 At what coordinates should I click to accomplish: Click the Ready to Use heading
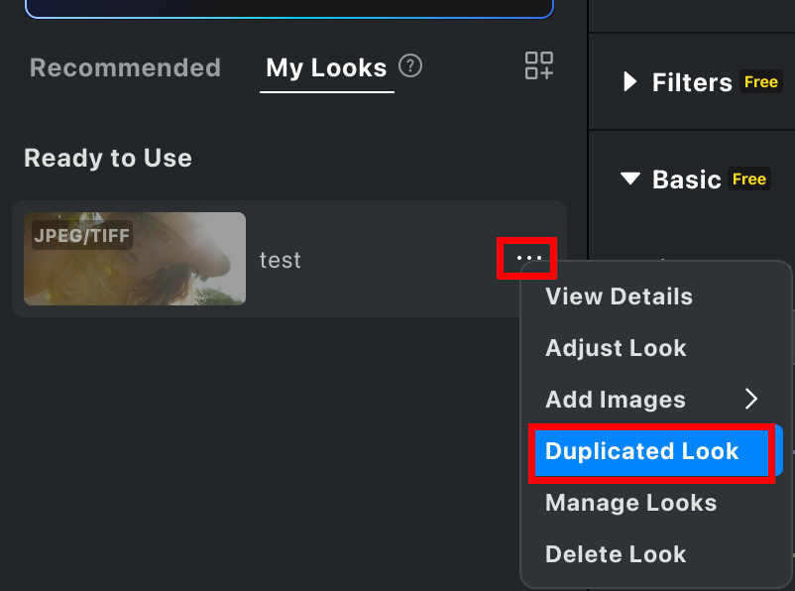pos(108,158)
